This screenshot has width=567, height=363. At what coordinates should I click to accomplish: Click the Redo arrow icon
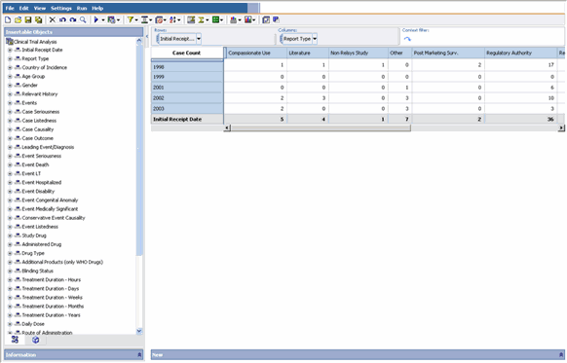coord(73,19)
